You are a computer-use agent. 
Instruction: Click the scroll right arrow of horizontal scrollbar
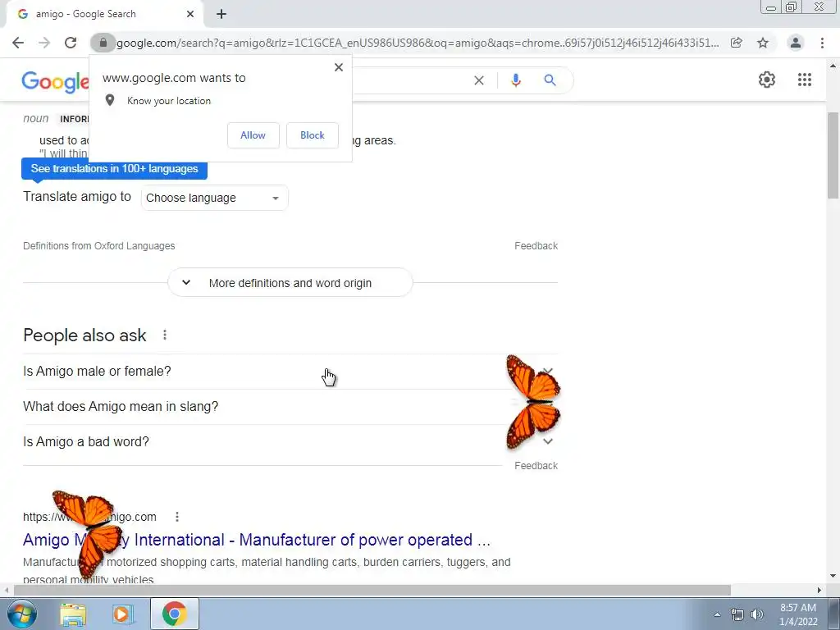(819, 590)
